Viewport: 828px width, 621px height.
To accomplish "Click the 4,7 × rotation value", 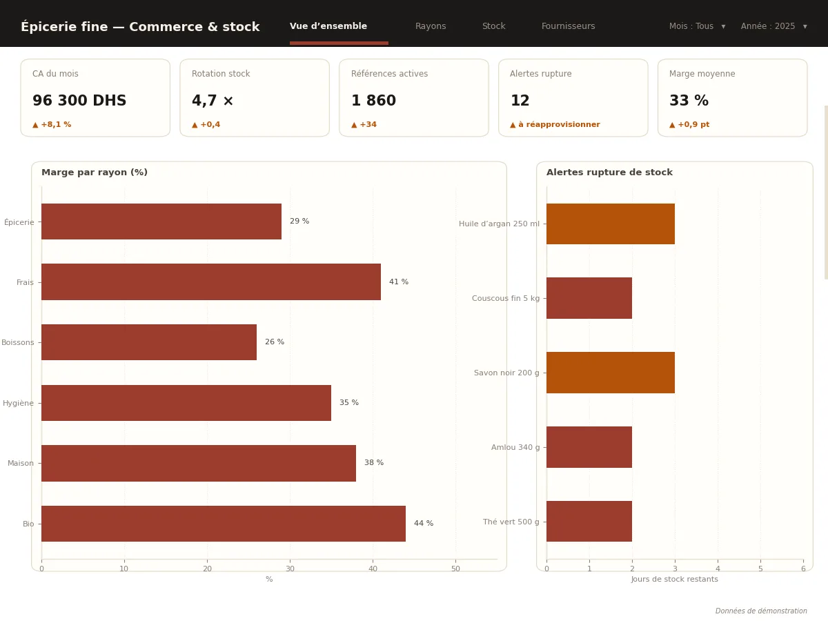I will (213, 101).
